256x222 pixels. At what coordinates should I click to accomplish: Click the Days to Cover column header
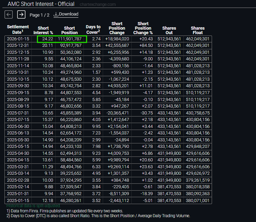93,29
